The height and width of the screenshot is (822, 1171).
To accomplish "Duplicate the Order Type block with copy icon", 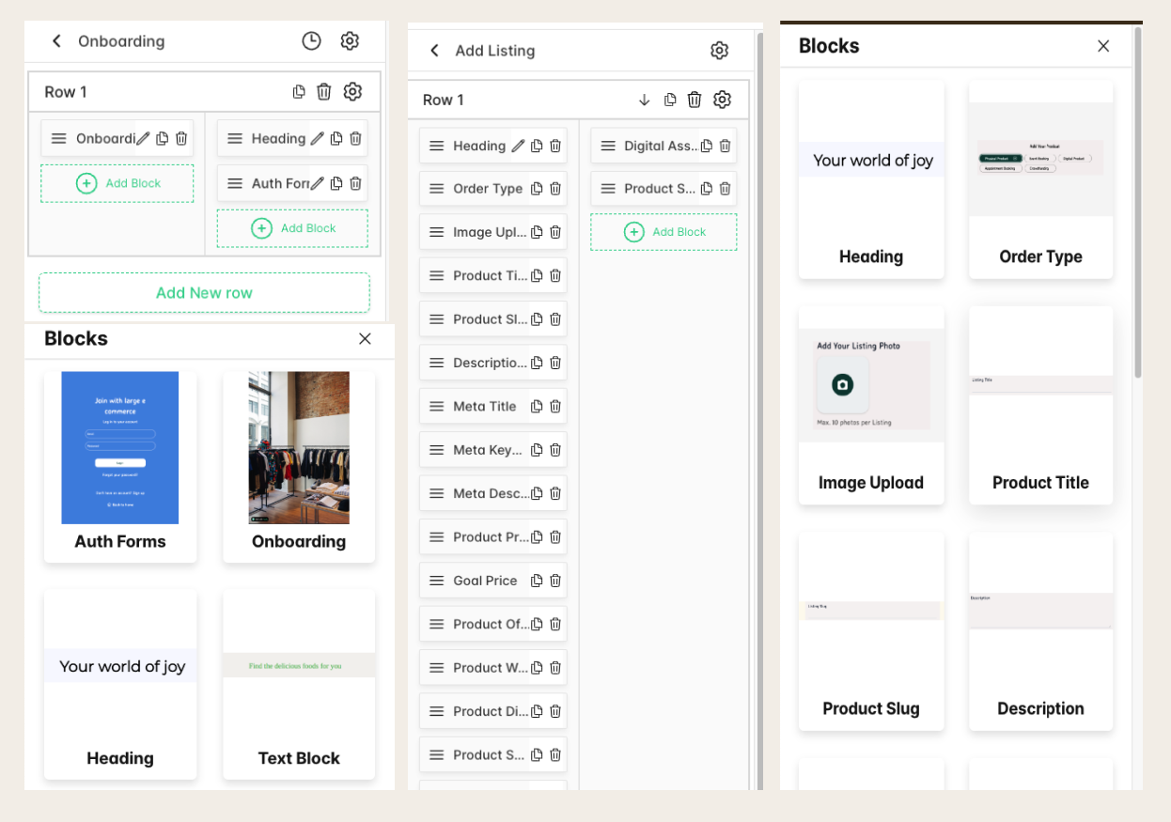I will pos(536,188).
